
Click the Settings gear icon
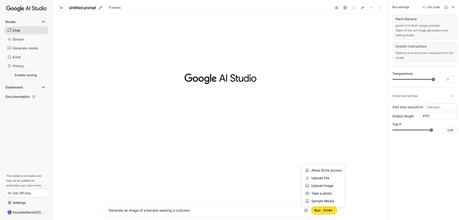pos(10,203)
